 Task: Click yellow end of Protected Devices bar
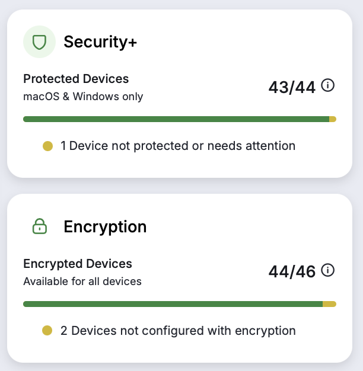(x=333, y=119)
